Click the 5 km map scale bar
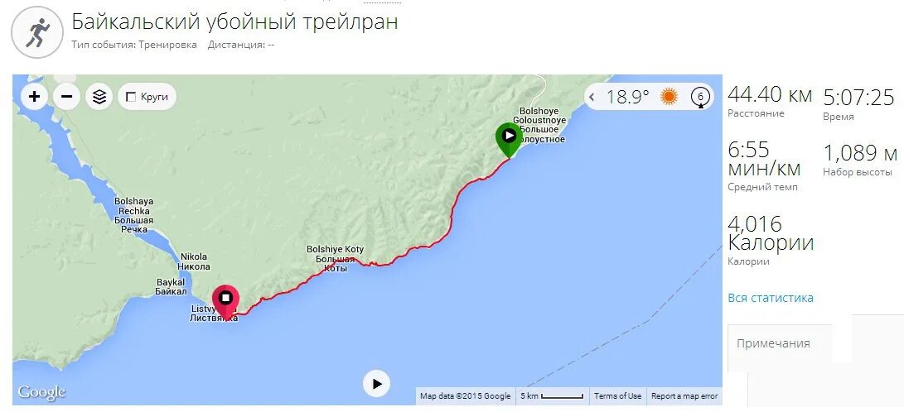 (x=552, y=396)
